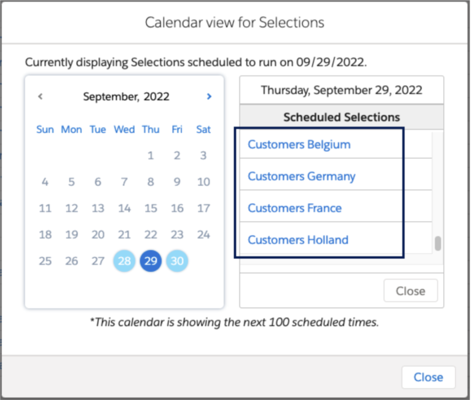Go to next month in calendar
This screenshot has width=472, height=400.
click(x=209, y=96)
